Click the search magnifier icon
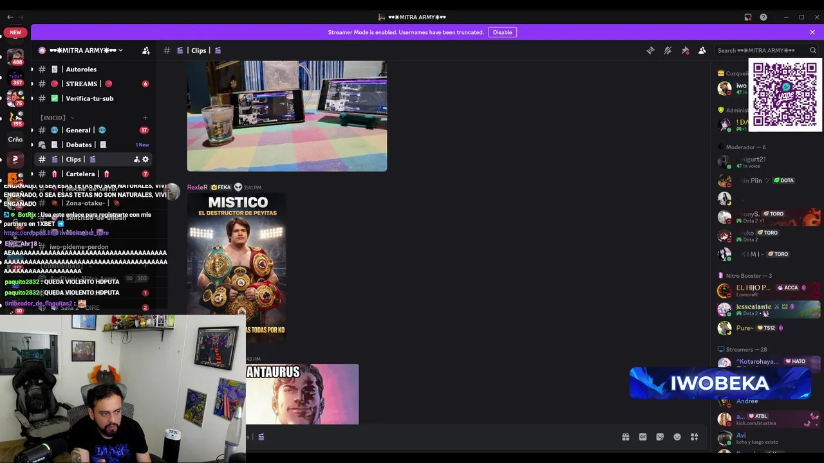This screenshot has width=824, height=463. [x=812, y=50]
